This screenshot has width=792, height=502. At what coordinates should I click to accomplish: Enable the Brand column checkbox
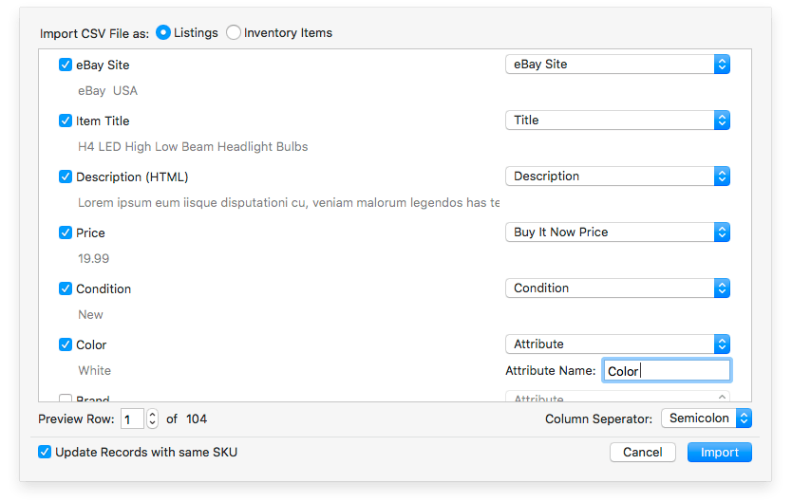tap(66, 400)
